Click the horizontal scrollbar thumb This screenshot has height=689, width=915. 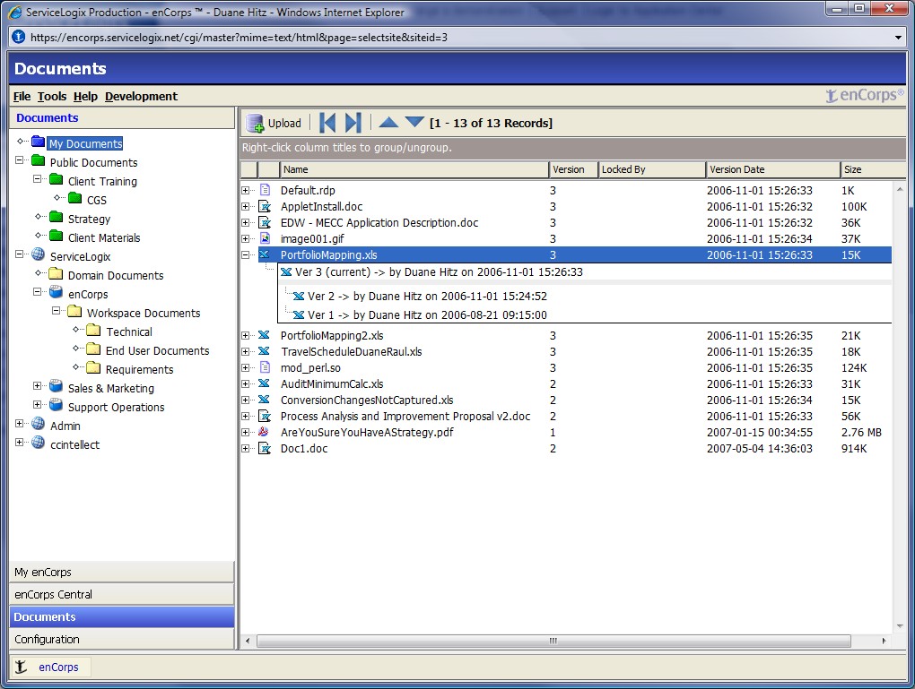(x=553, y=641)
